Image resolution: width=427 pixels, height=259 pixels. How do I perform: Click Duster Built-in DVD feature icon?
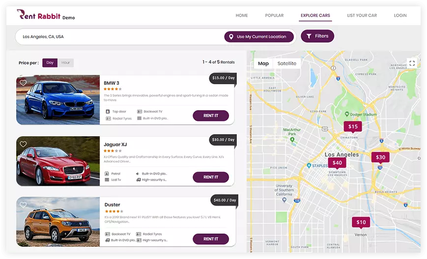coord(108,240)
